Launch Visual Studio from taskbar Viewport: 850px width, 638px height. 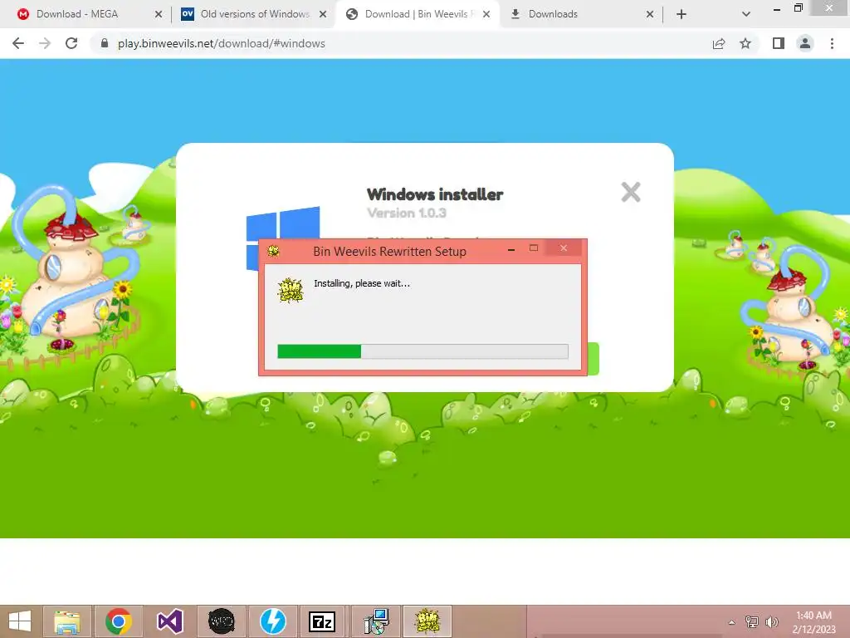pyautogui.click(x=170, y=621)
